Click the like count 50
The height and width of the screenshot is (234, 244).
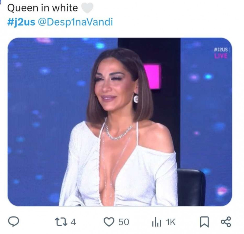124,222
